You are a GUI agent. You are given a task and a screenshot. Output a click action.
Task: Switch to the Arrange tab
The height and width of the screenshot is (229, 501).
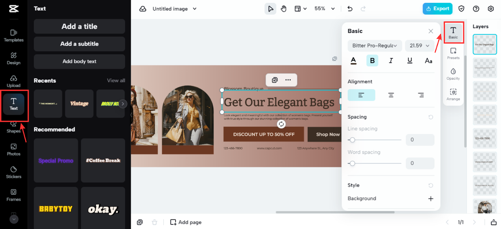point(453,95)
